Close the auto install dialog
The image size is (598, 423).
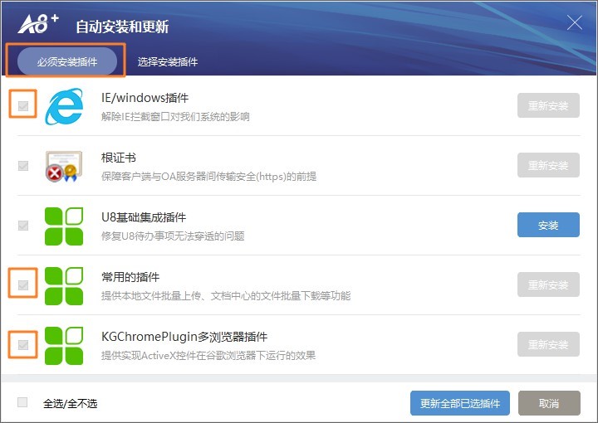click(574, 23)
